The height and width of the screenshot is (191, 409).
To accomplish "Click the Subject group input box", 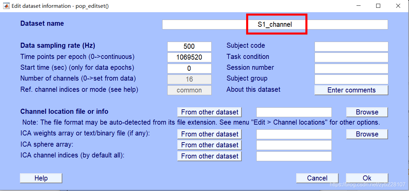I will [x=351, y=79].
